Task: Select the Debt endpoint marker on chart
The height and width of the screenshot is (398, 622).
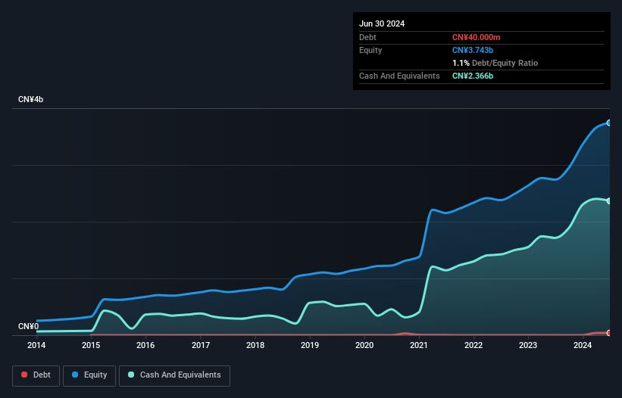Action: tap(609, 333)
